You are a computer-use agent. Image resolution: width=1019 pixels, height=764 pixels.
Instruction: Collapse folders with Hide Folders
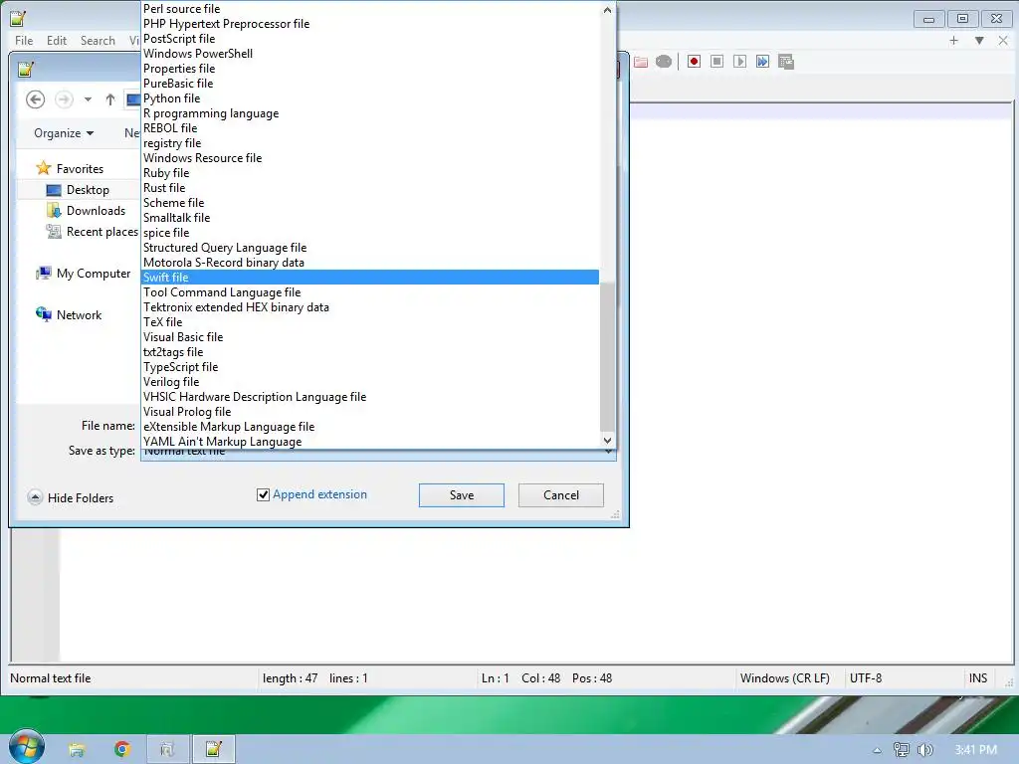click(x=71, y=498)
